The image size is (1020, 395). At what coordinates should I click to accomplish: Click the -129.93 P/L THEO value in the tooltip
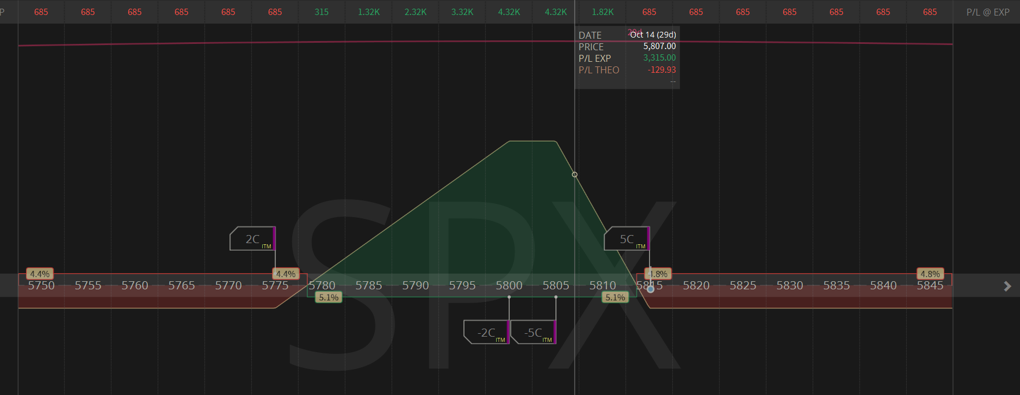[x=662, y=70]
